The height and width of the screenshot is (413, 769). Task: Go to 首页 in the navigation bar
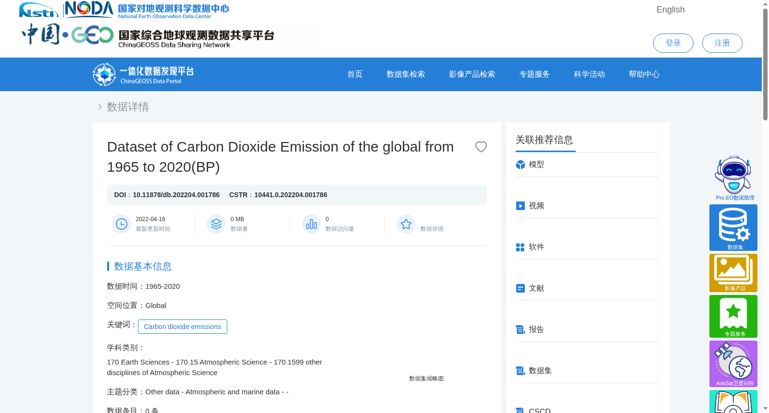click(355, 74)
